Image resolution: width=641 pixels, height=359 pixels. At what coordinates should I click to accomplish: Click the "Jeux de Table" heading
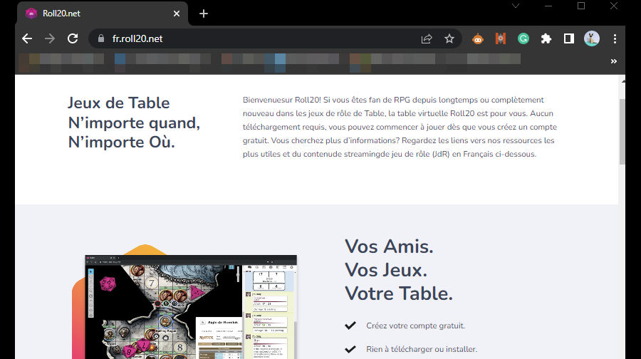point(118,103)
